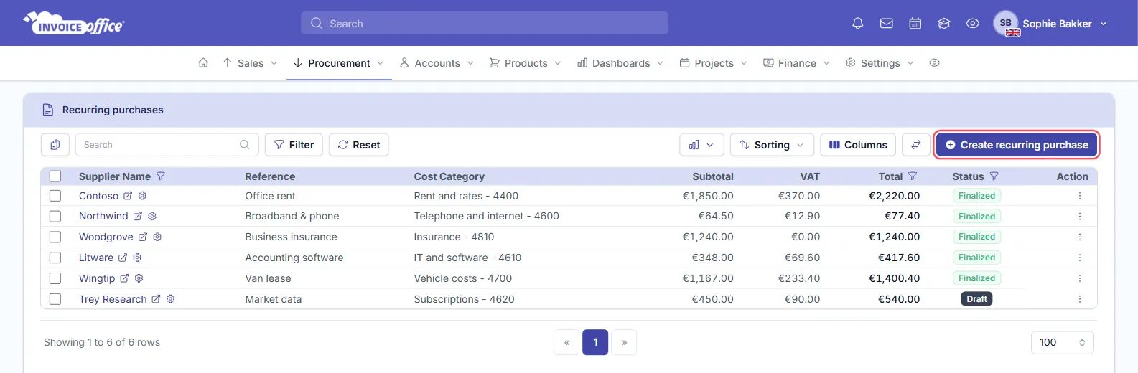
Task: Open Contoso external link icon
Action: coord(128,196)
